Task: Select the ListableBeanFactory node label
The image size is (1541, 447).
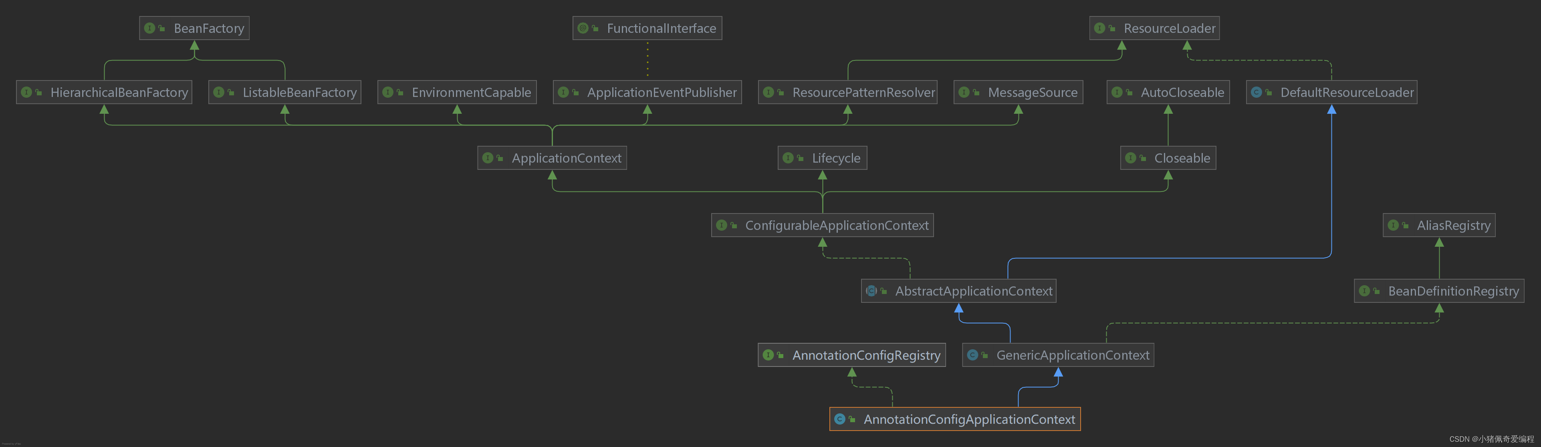Action: click(300, 92)
